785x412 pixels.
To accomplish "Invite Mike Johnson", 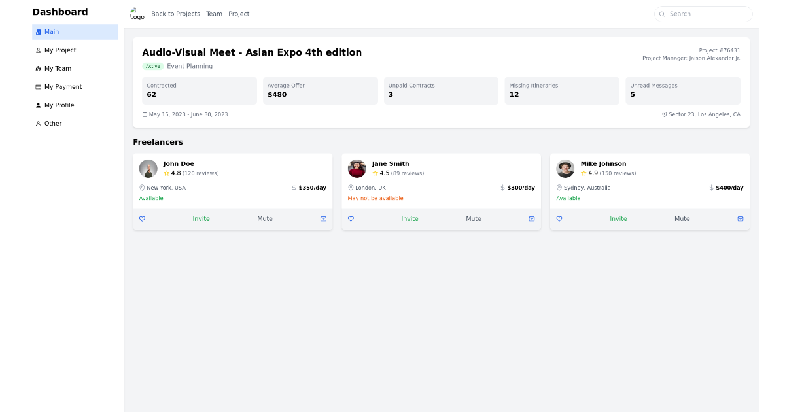I will [x=618, y=219].
